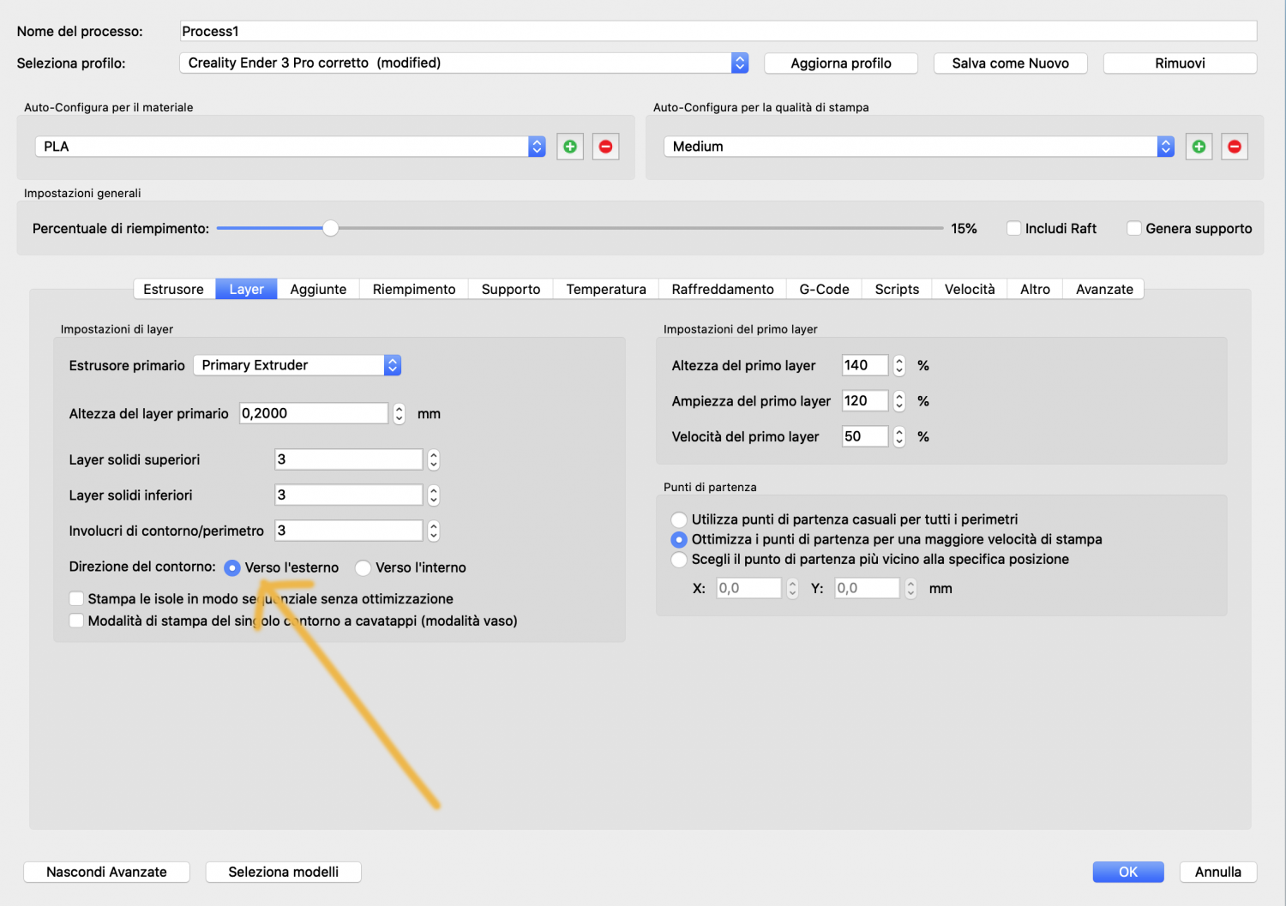Click green add icon next to PLA material
This screenshot has height=906, width=1286.
coord(570,147)
